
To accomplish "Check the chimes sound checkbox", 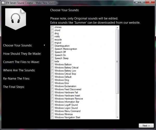I will pyautogui.click(x=52, y=27).
